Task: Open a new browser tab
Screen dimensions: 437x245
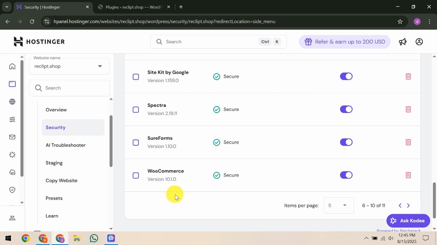Action: point(181,7)
